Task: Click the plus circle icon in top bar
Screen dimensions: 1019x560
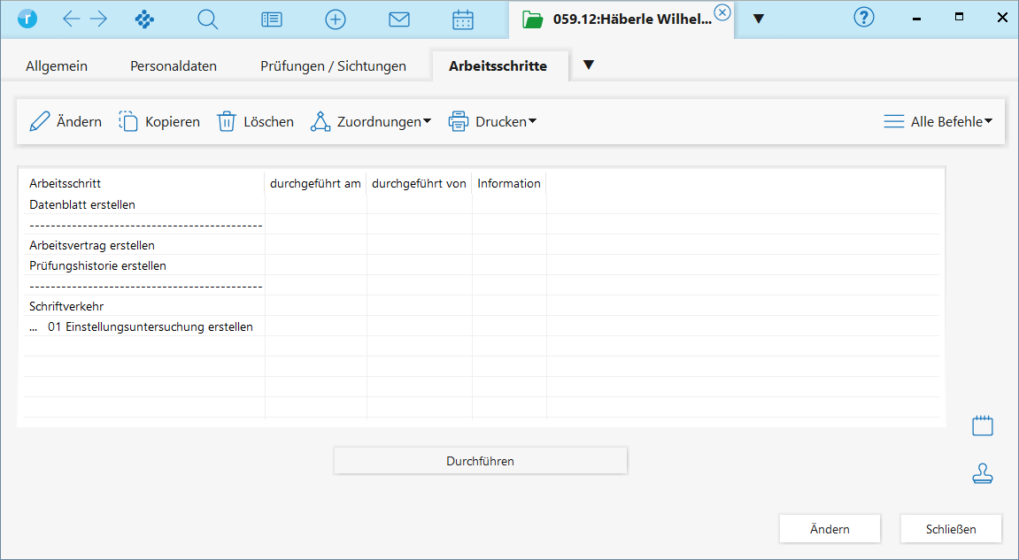Action: point(336,19)
